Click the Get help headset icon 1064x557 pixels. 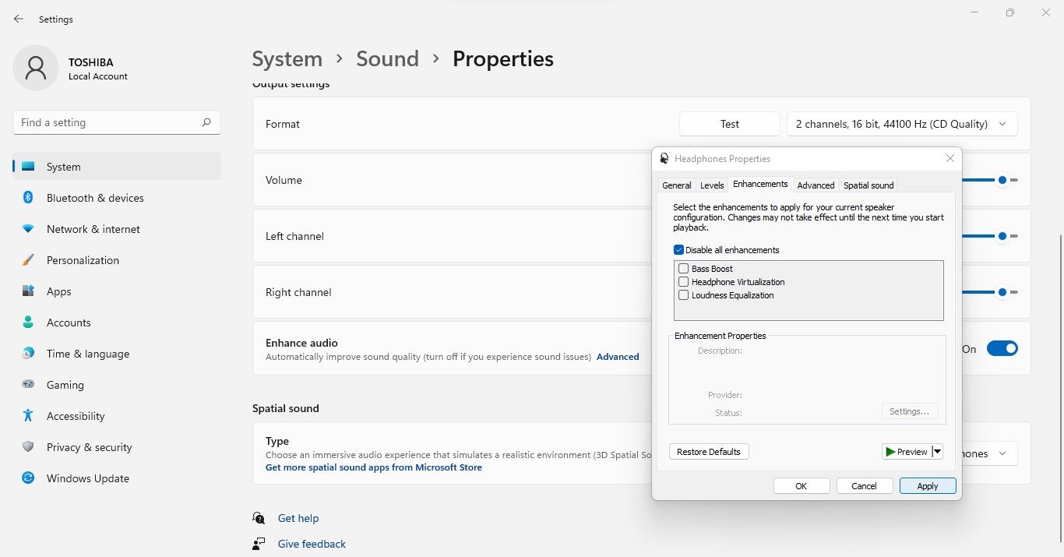pyautogui.click(x=259, y=518)
